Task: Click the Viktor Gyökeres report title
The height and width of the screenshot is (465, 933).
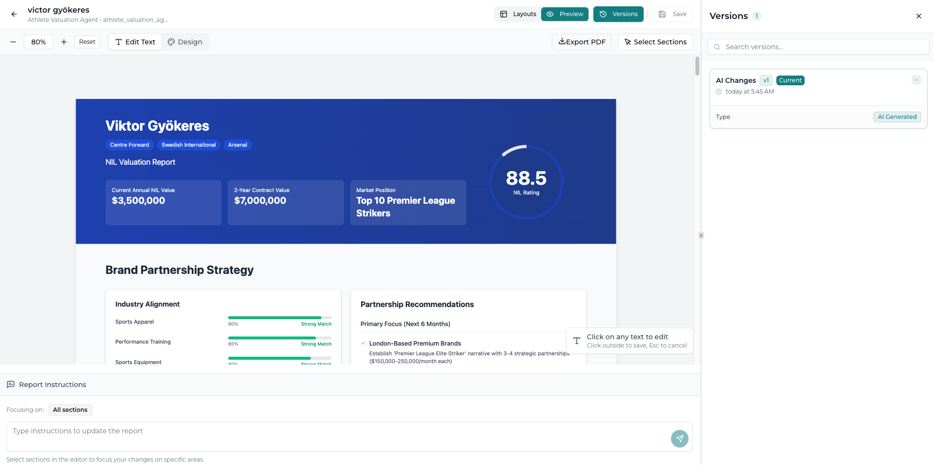Action: tap(157, 126)
